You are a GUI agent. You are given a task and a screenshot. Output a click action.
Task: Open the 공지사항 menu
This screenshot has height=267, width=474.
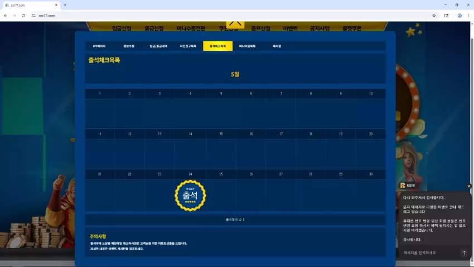[320, 28]
